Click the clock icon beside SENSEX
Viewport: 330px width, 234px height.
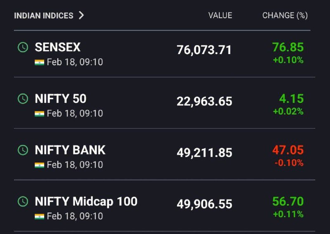pos(23,47)
